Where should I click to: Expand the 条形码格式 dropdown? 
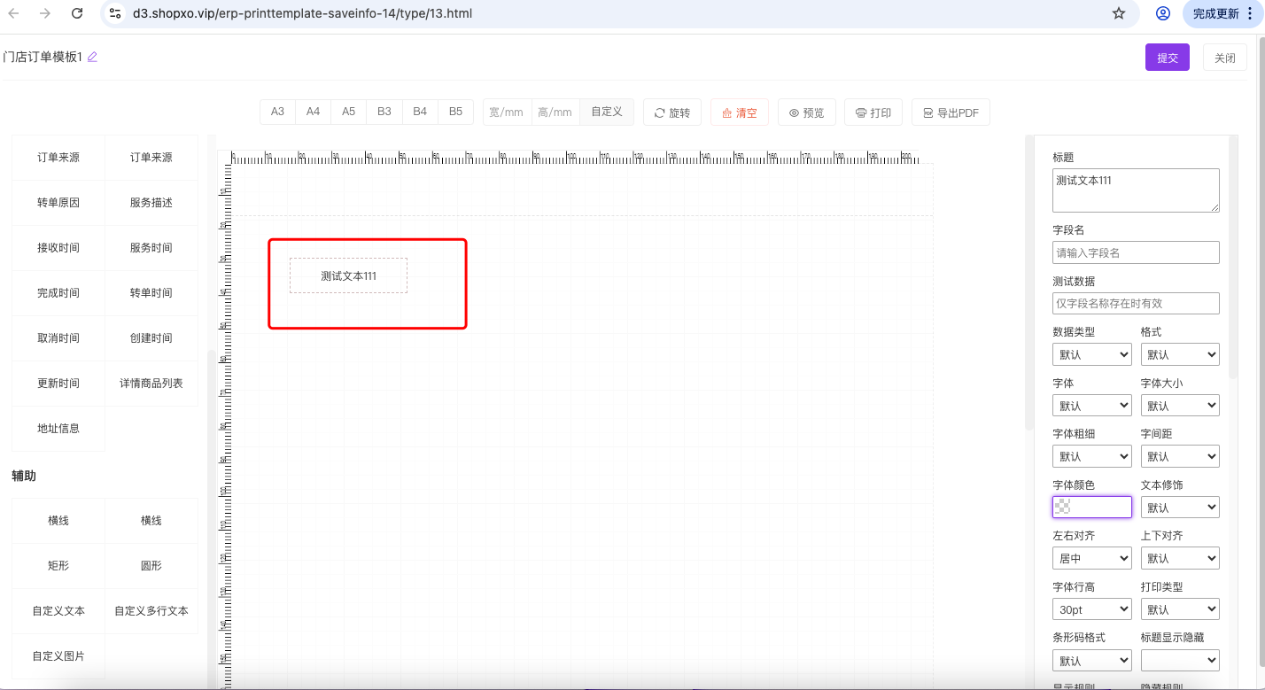[x=1092, y=661]
